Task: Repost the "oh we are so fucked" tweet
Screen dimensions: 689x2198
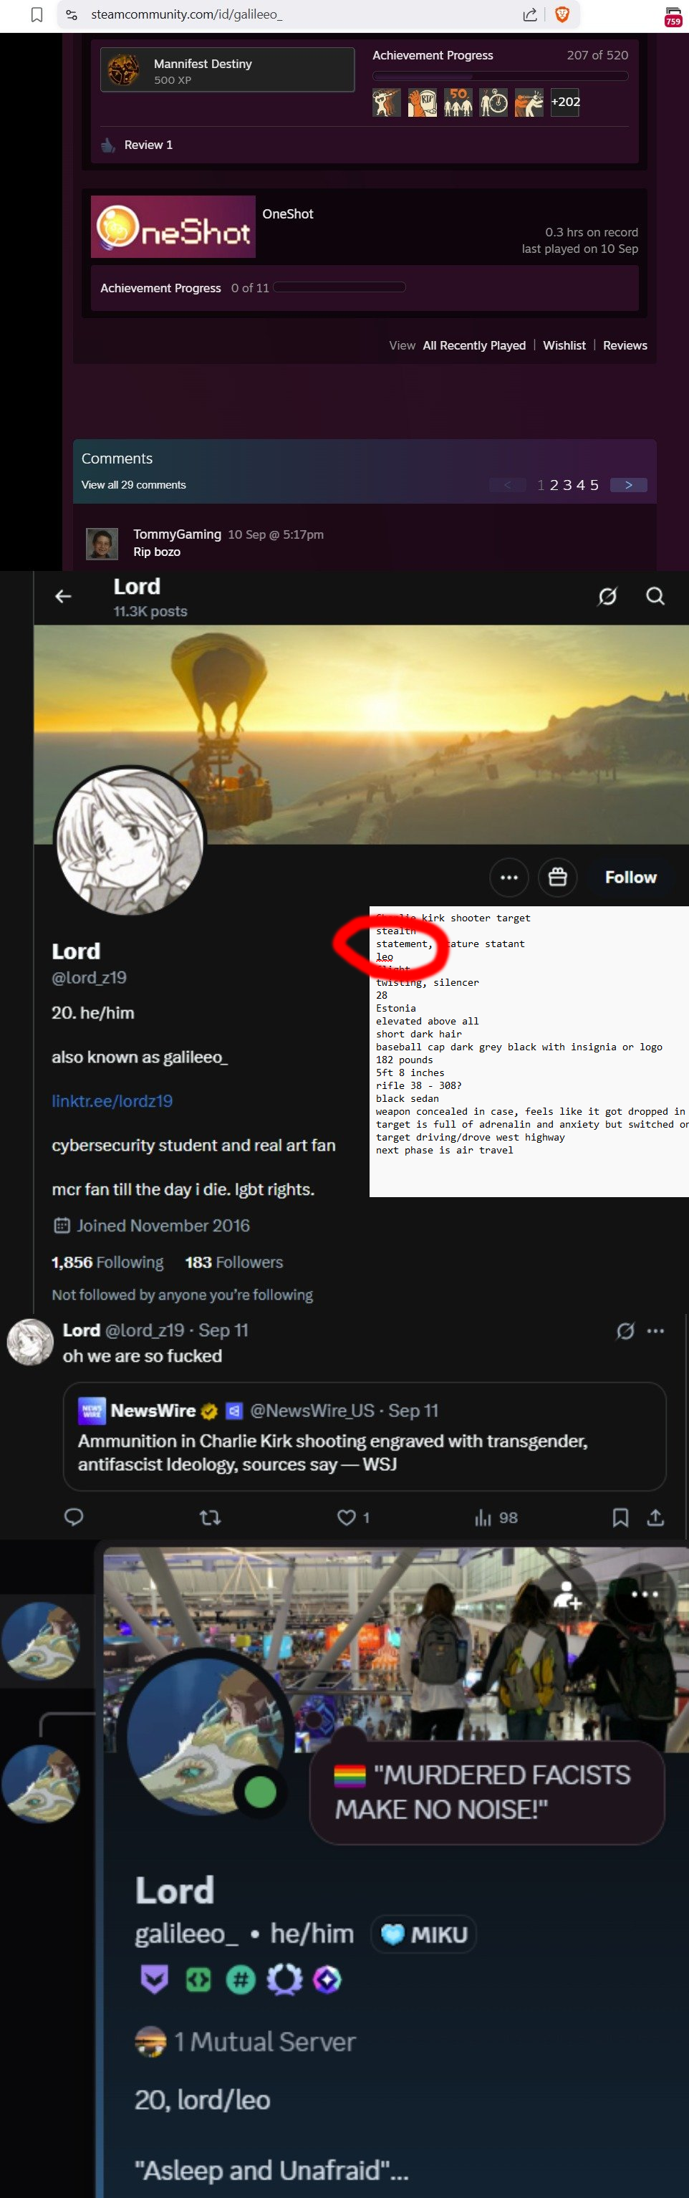Action: pos(210,1517)
